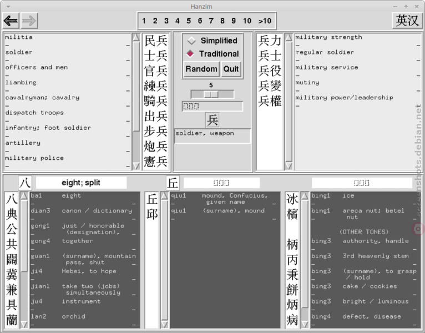Screen dimensions: 425x333
Task: Select compound 騎兵
Action: tap(156, 101)
